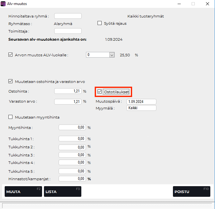
Task: Select the Ostohinta percentage field
Action: pyautogui.click(x=68, y=91)
